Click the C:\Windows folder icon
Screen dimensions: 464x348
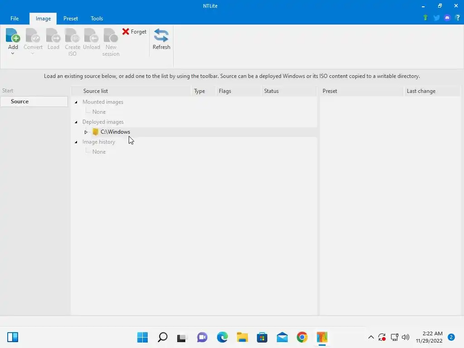coord(95,132)
